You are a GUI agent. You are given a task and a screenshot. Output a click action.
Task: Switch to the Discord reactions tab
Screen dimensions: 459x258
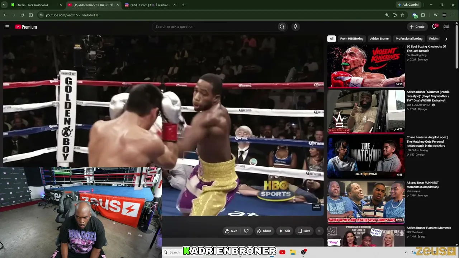coord(150,5)
